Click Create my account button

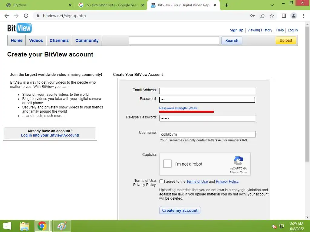[180, 210]
